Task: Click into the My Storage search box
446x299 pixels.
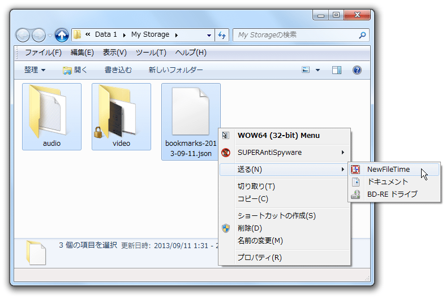Action: click(296, 35)
